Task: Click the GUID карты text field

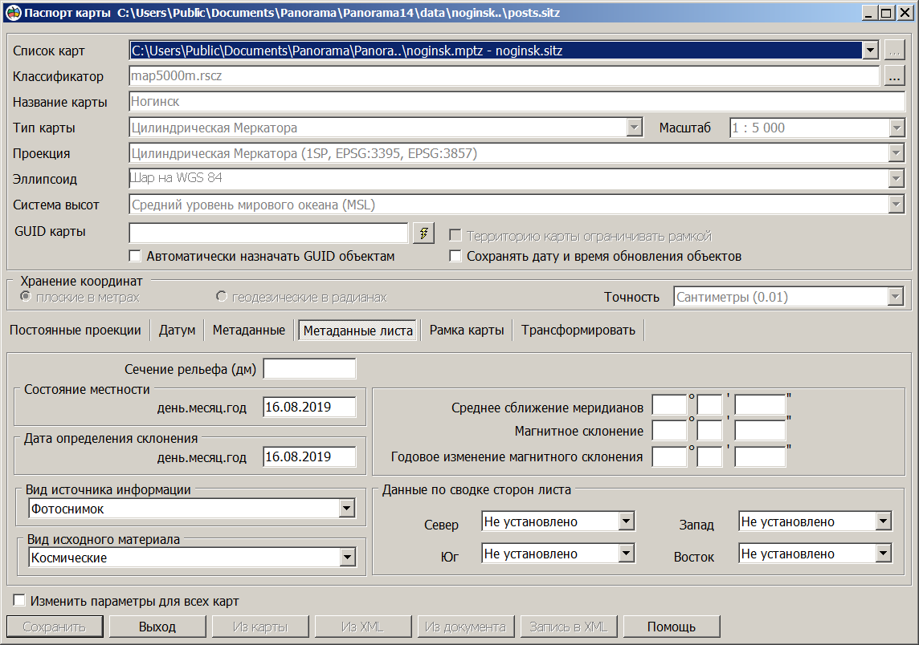Action: coord(268,233)
